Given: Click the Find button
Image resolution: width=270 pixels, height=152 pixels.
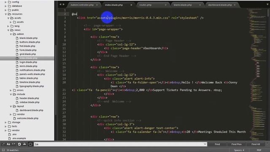Looking at the screenshot, I should click(x=217, y=144).
